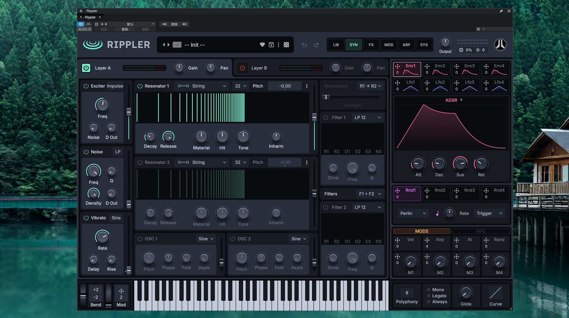Click the EX routing button under Filter 1
The image size is (569, 318).
(368, 152)
